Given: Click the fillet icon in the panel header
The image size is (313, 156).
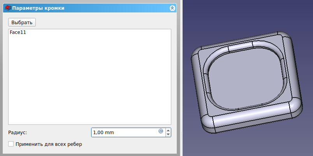Looking at the screenshot, I should [x=8, y=8].
